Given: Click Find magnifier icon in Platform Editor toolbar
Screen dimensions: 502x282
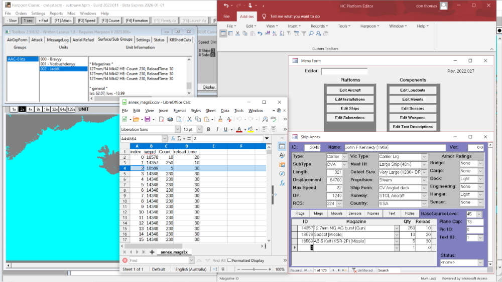Looking at the screenshot, I should coord(311,34).
